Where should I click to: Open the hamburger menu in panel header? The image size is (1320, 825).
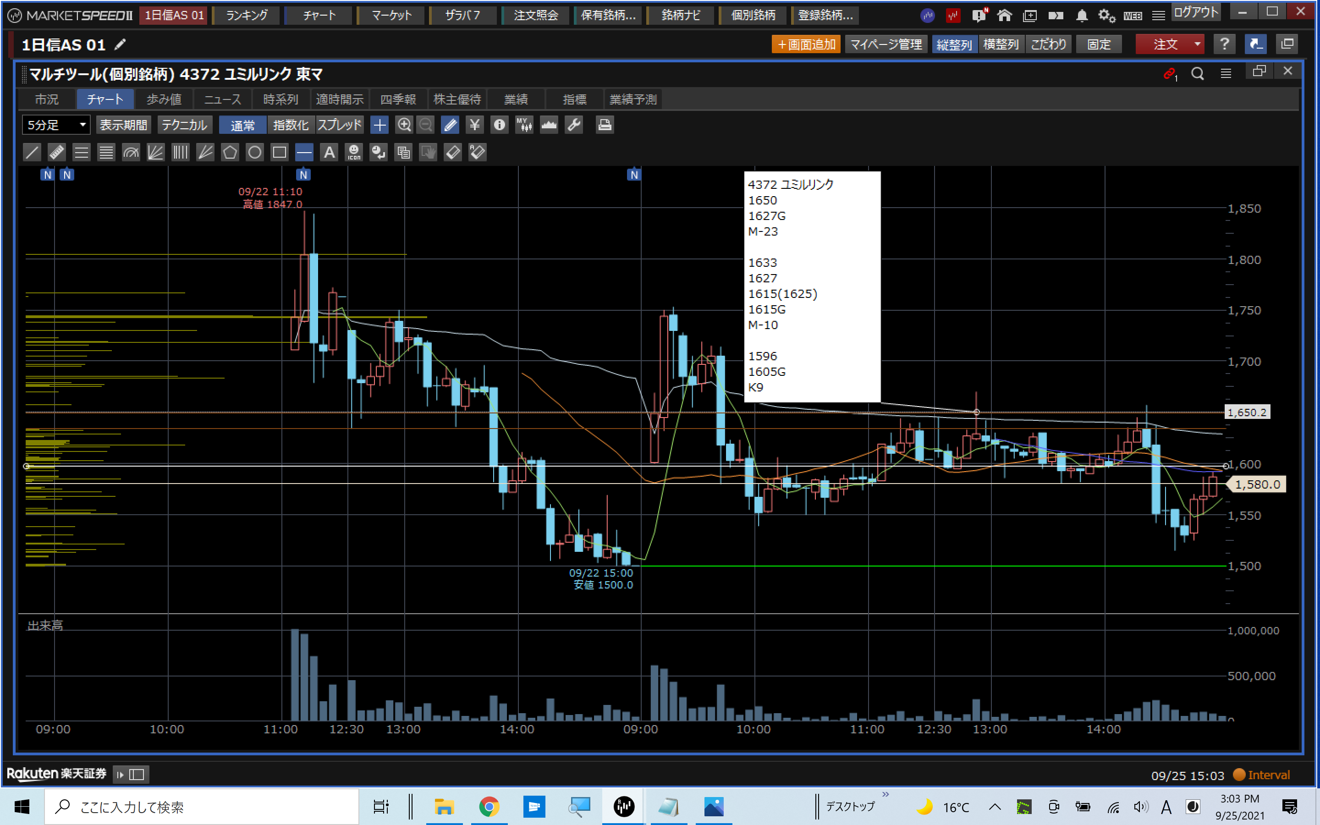(x=1226, y=73)
